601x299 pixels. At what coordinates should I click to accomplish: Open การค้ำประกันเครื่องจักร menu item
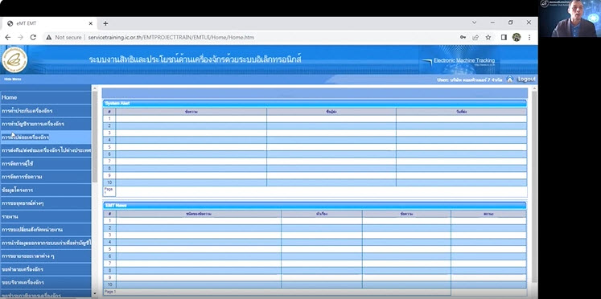coord(46,111)
